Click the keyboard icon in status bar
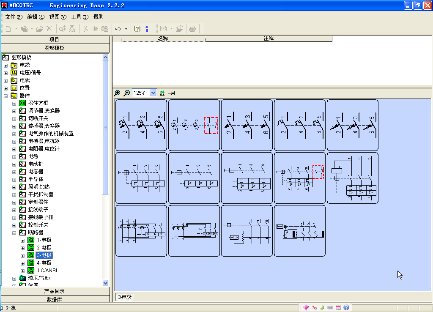Viewport: 433px width, 312px height. (x=330, y=307)
